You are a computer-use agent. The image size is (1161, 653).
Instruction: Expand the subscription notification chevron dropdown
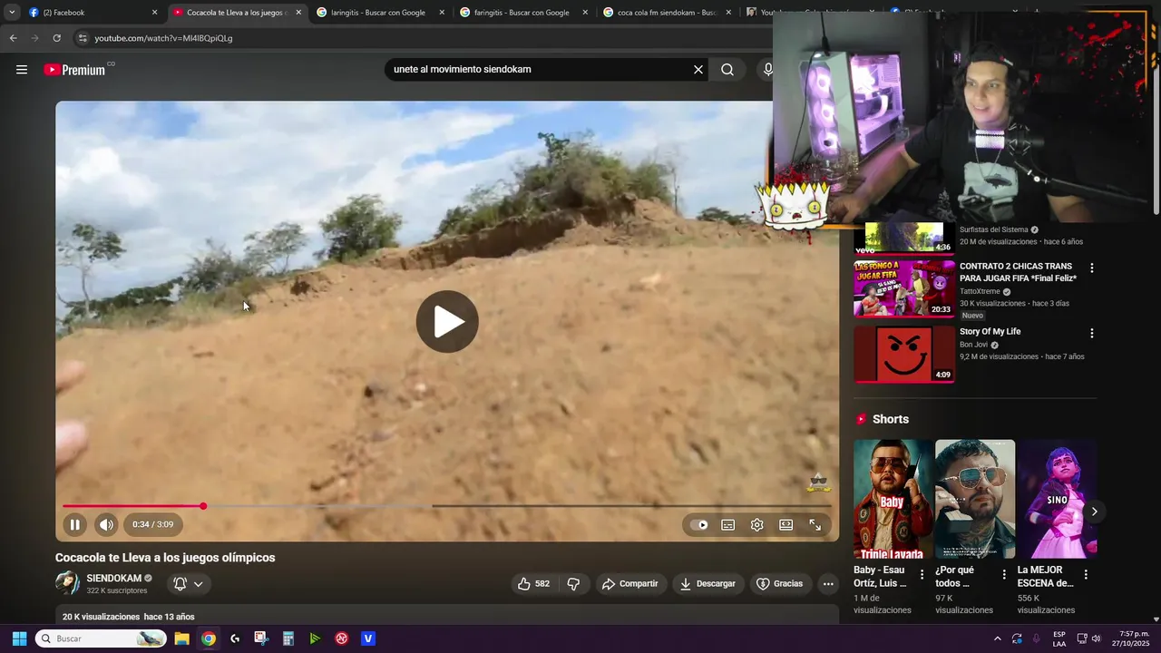[198, 584]
